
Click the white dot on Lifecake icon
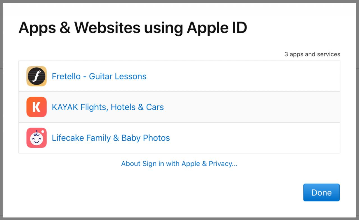43,132
